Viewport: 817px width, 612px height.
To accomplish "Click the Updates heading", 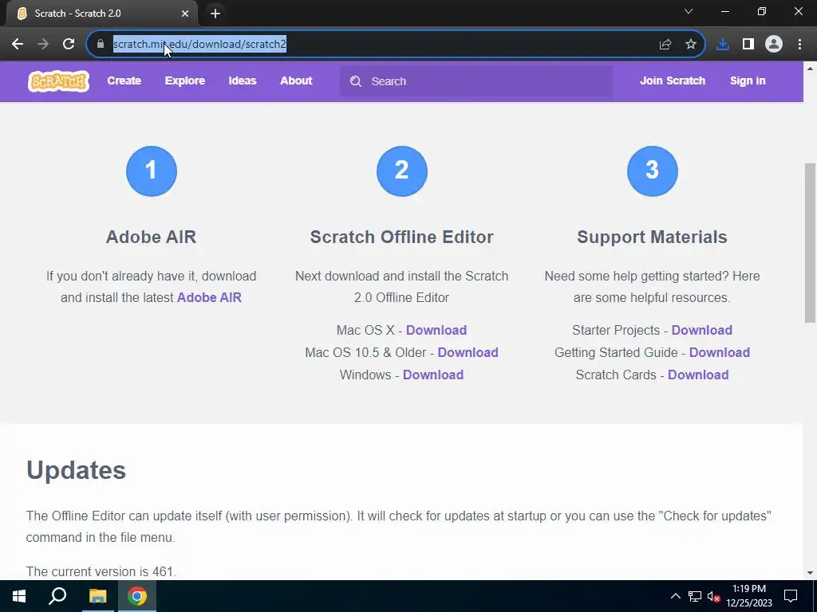I will pyautogui.click(x=76, y=470).
